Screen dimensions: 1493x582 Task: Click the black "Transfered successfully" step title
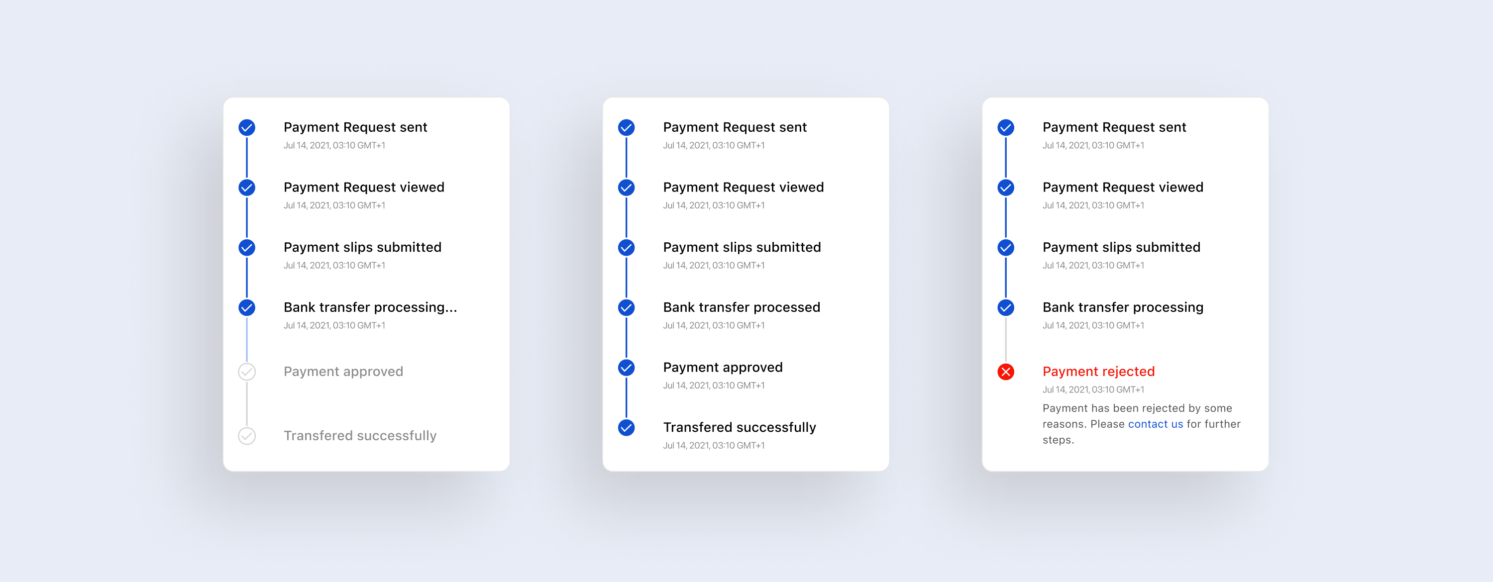[739, 427]
